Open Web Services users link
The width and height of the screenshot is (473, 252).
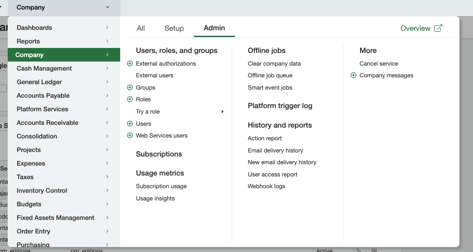coord(162,135)
